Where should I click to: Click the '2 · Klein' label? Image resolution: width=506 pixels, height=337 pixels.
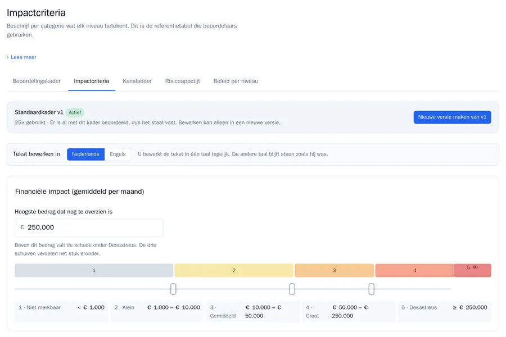click(124, 307)
